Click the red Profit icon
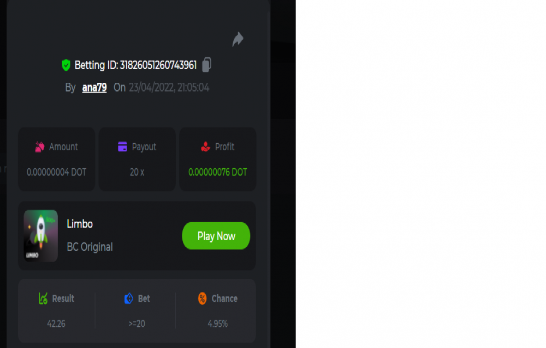This screenshot has width=546, height=348. coord(205,146)
